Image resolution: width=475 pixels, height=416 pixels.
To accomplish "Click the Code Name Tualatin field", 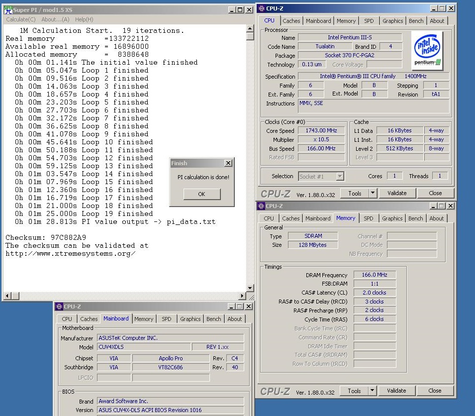I will point(325,46).
